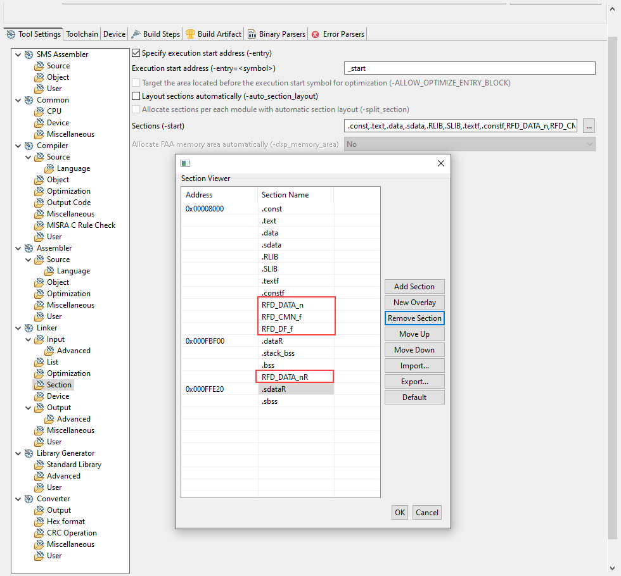Open the Error Parsers tab
The width and height of the screenshot is (621, 576).
coord(337,34)
